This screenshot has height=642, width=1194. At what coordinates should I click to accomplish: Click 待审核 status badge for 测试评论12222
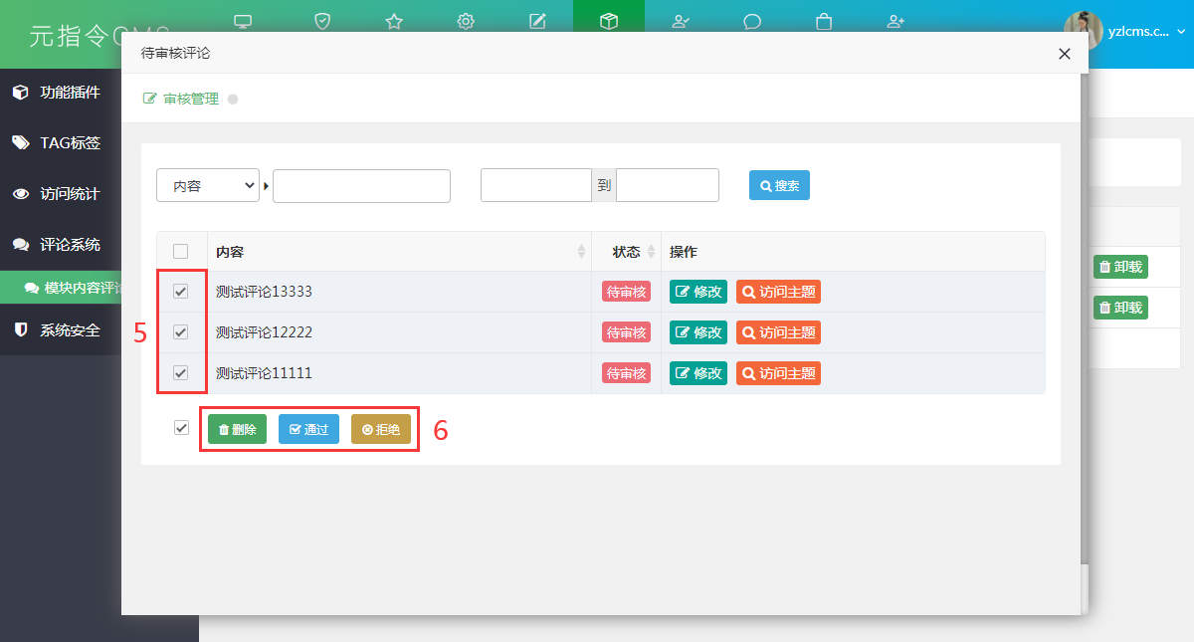click(626, 332)
